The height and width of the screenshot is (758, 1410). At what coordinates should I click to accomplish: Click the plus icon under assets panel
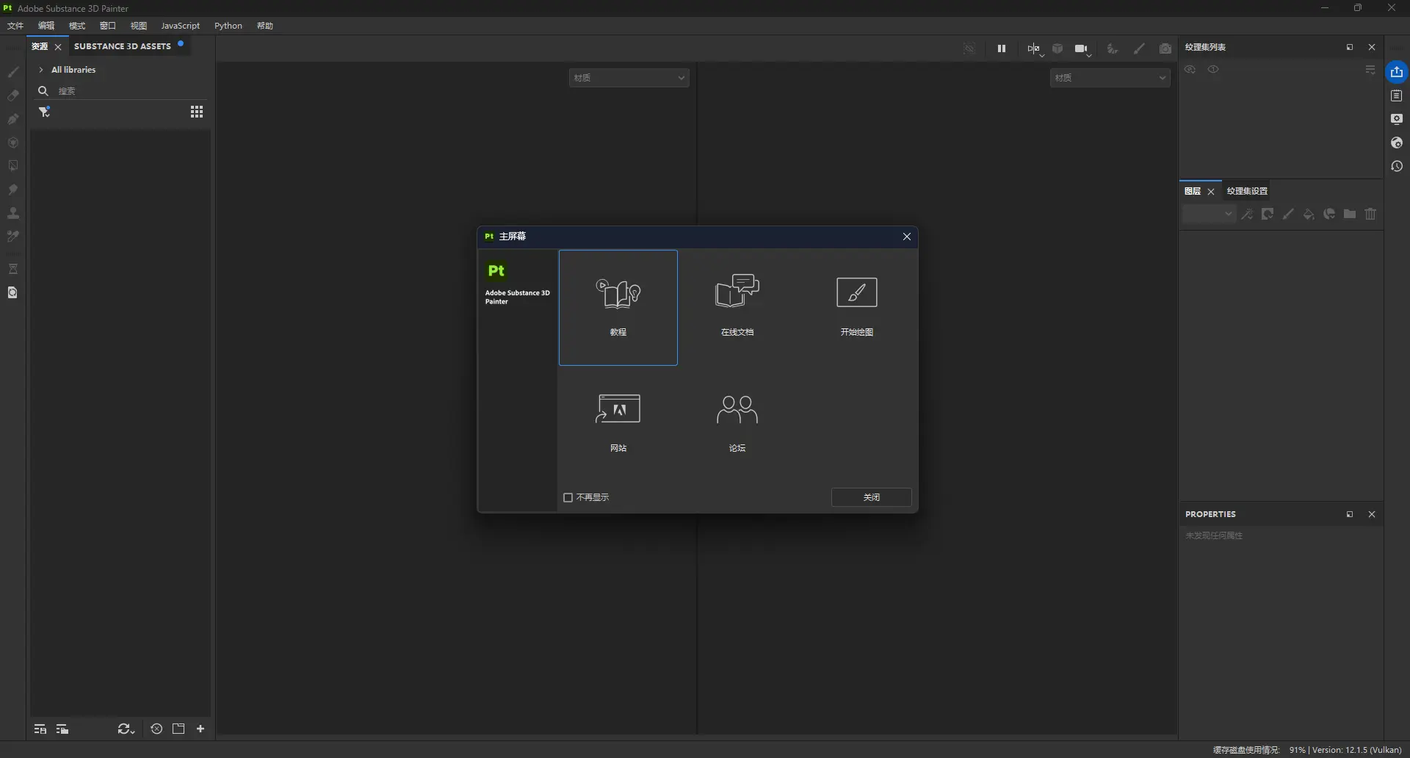[200, 729]
